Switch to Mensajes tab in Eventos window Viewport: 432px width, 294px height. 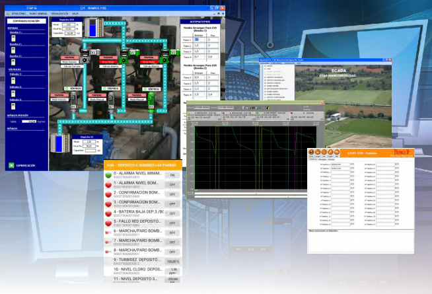[x=322, y=159]
